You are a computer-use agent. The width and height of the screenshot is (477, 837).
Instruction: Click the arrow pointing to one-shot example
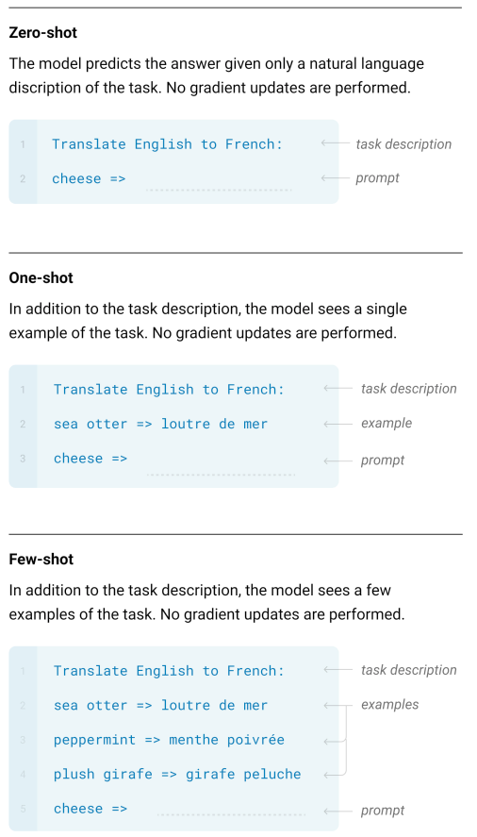337,424
